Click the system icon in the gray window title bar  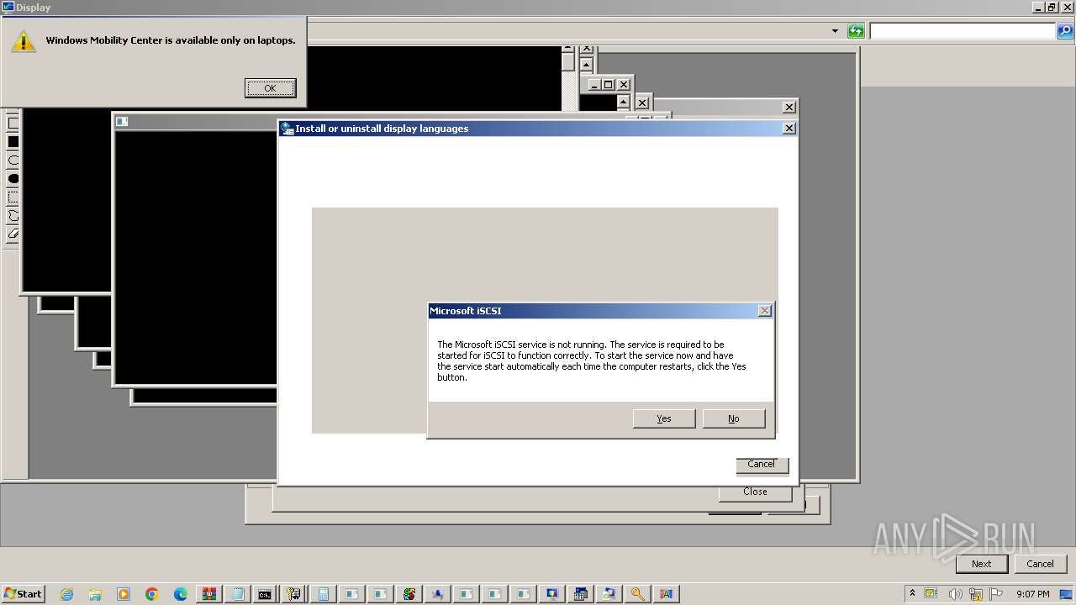pos(122,122)
